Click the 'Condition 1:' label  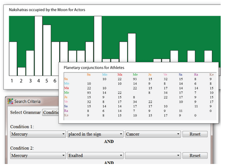pyautogui.click(x=22, y=126)
